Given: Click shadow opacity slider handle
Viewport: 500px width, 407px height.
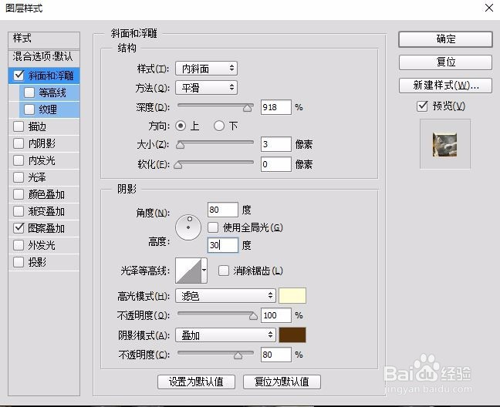Looking at the screenshot, I should (x=238, y=355).
